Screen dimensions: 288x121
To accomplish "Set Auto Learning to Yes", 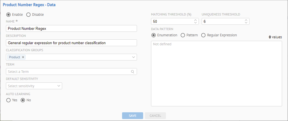I will coord(8,100).
